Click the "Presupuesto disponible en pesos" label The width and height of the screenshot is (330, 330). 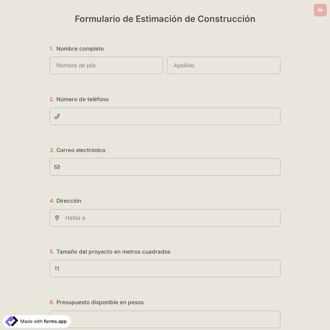point(100,302)
